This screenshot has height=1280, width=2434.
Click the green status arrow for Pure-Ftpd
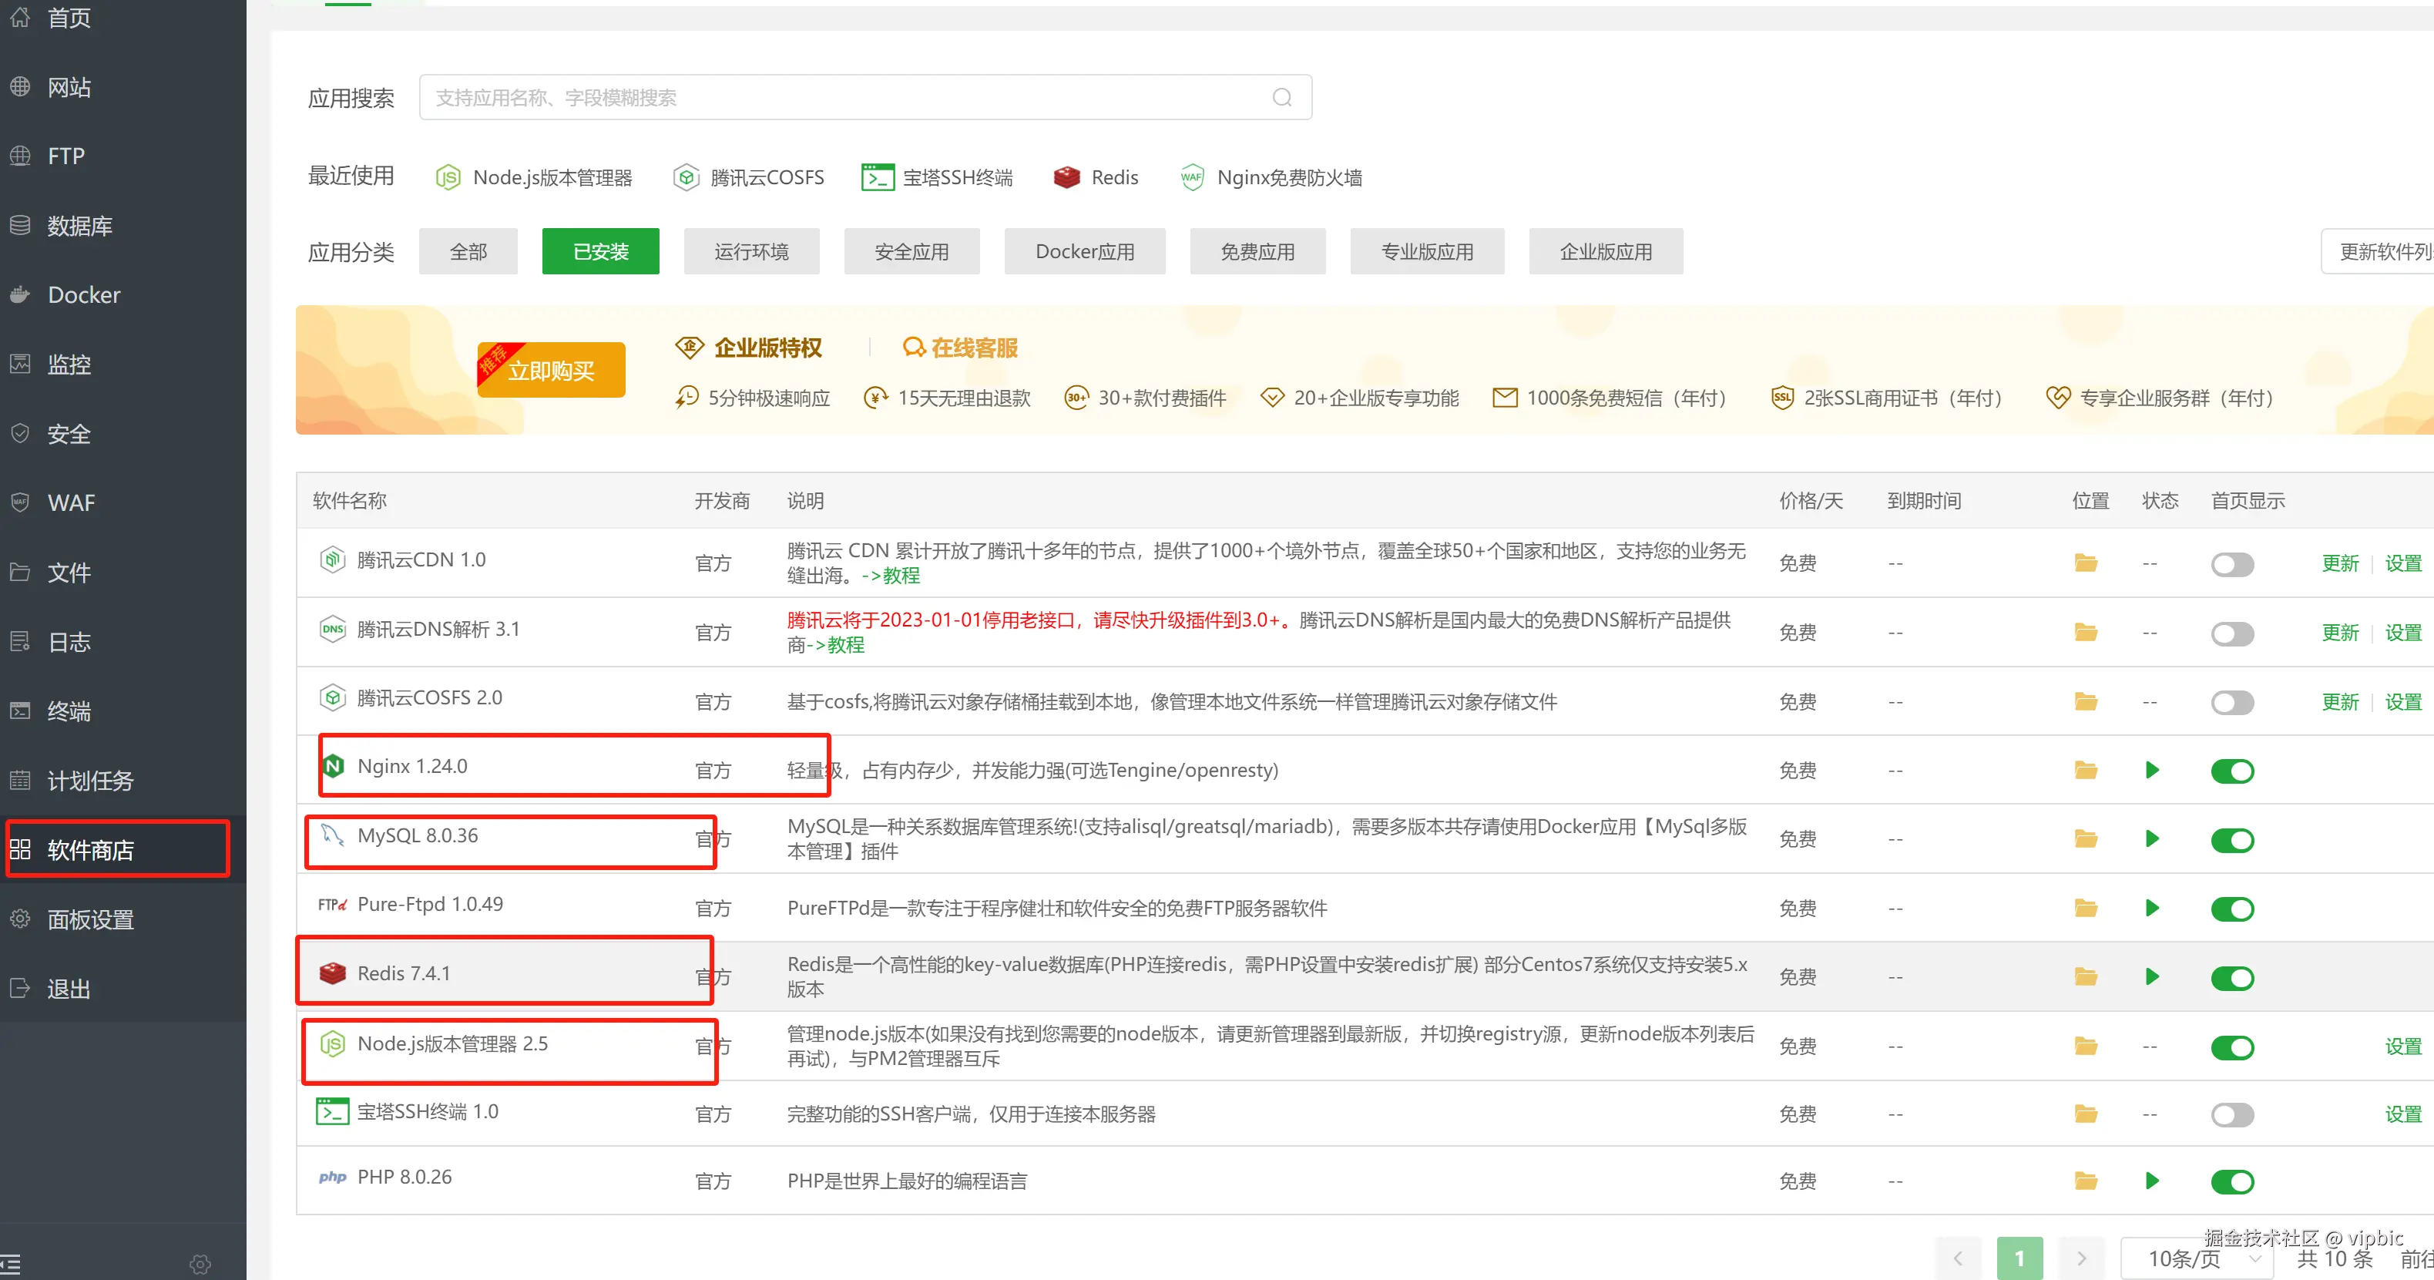click(x=2153, y=909)
